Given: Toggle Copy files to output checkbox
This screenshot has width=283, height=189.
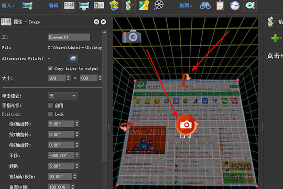Looking at the screenshot, I should (x=50, y=68).
